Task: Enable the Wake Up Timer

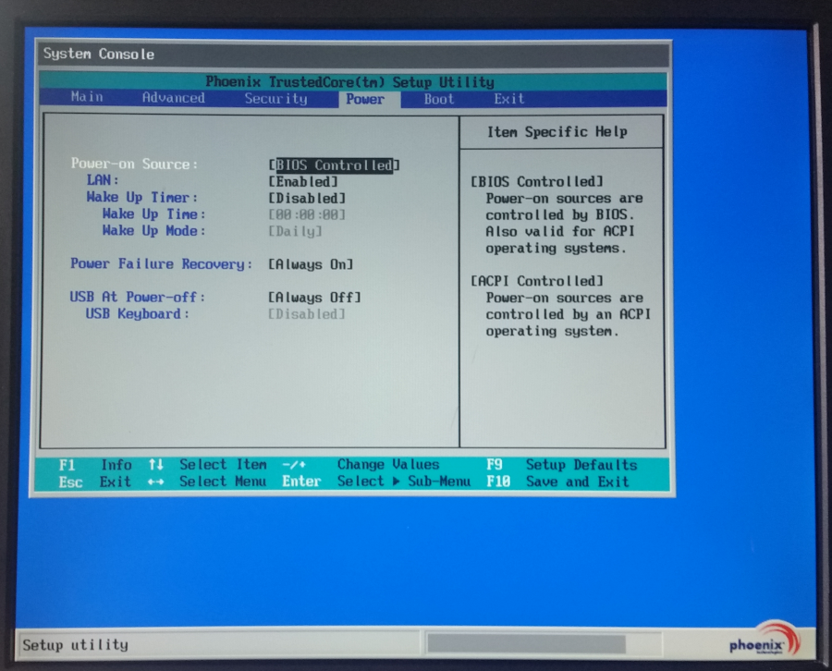Action: [308, 198]
